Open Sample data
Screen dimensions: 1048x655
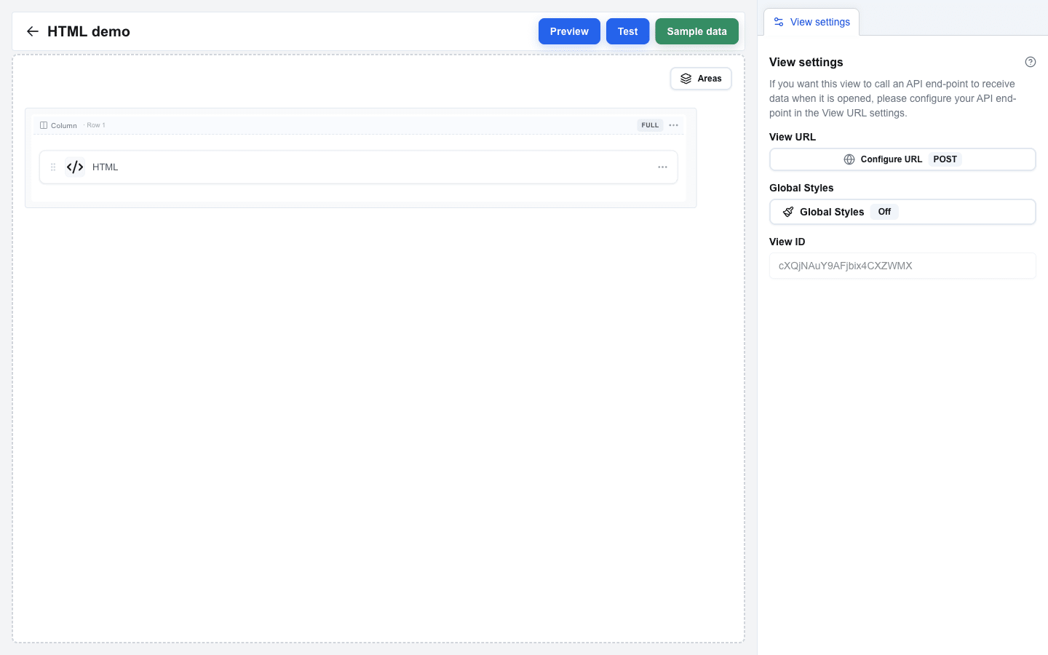696,31
